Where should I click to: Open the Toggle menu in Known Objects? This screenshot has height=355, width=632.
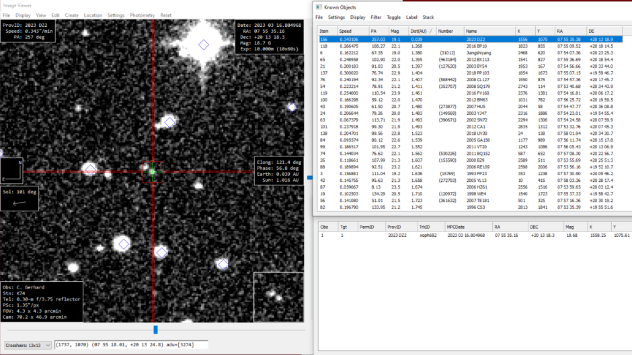[x=393, y=17]
